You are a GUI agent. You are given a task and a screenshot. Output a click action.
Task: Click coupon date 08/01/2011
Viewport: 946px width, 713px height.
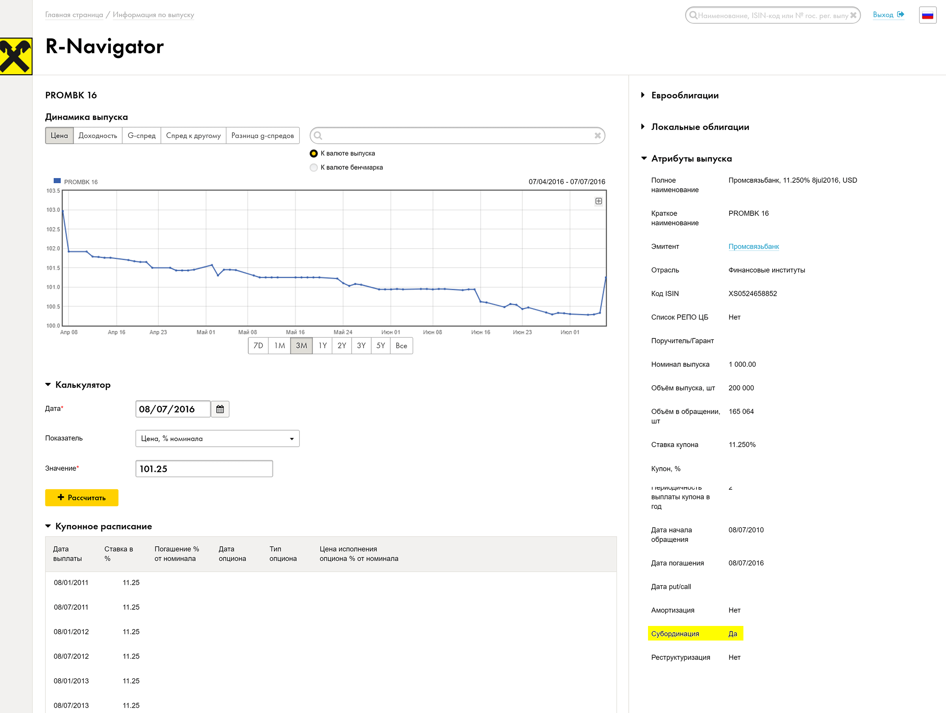point(71,583)
